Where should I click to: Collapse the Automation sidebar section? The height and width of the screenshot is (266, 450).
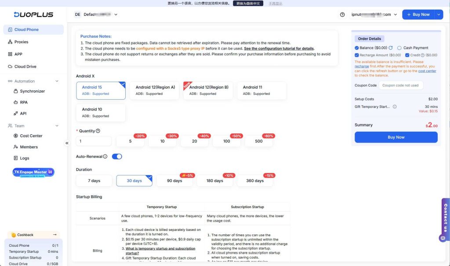click(x=57, y=81)
